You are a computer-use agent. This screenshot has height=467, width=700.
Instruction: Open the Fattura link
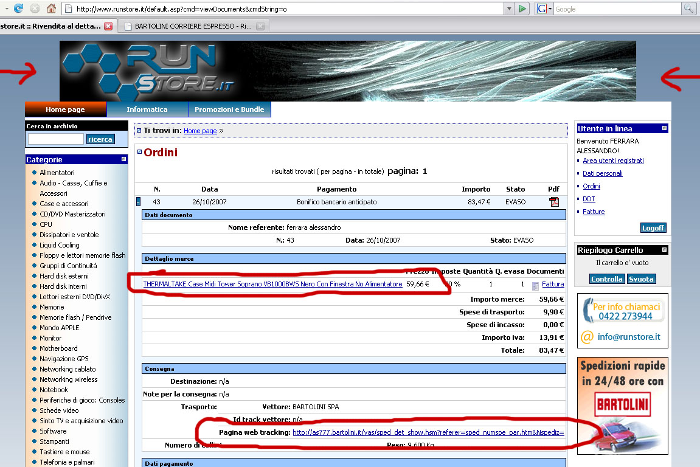(x=553, y=284)
